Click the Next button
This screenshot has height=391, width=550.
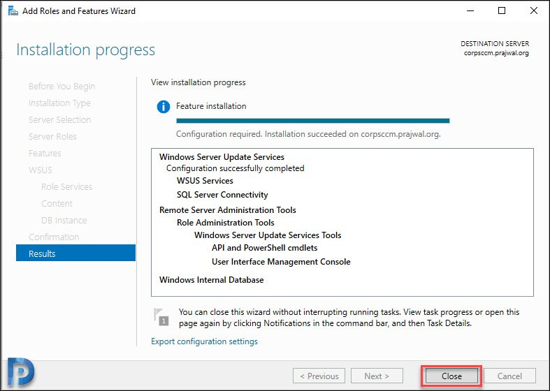377,376
